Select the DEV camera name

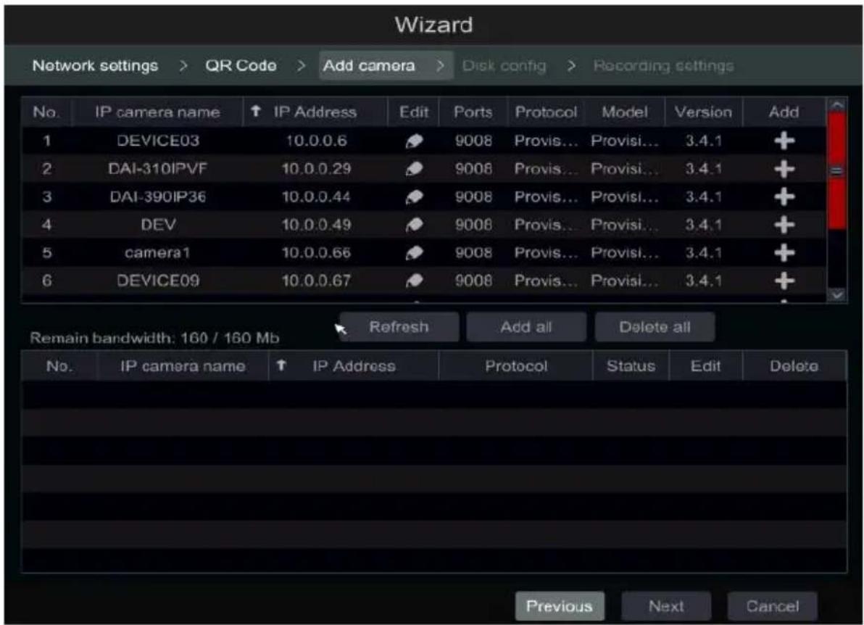(158, 225)
